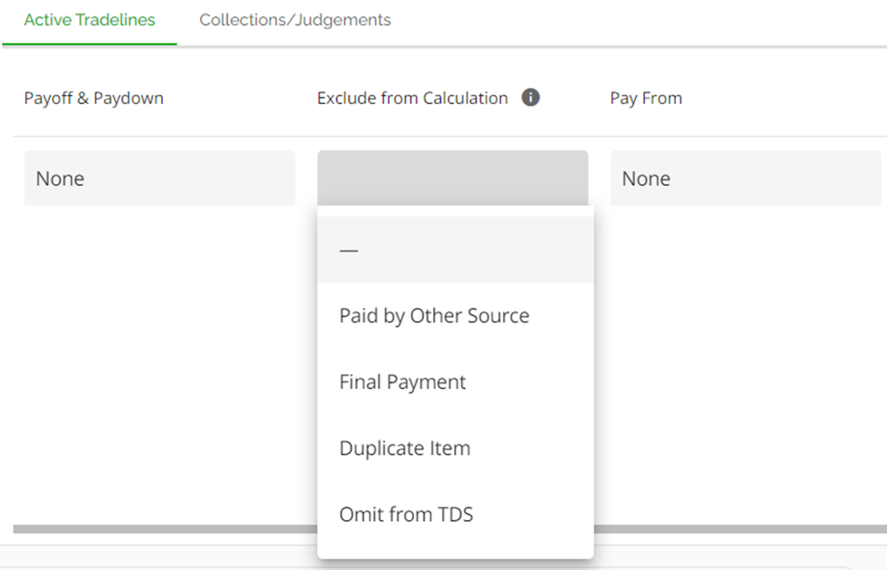
Task: Collapse the open Exclude from Calculation dropdown
Action: [x=452, y=178]
